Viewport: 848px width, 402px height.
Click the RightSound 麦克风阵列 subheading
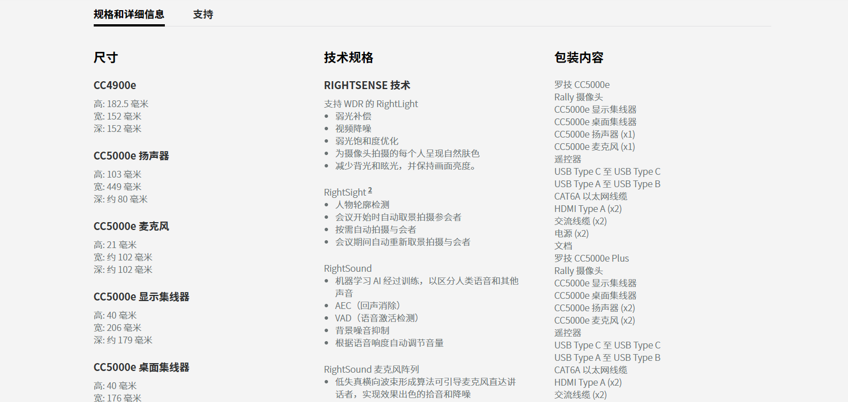[371, 369]
